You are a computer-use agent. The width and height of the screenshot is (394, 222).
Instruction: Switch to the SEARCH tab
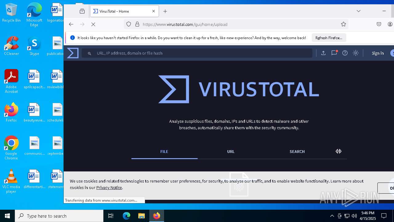click(297, 151)
